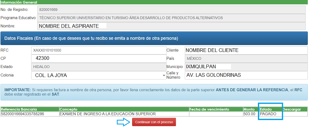Click the Concepto column header
This screenshot has width=309, height=129.
[x=124, y=109]
